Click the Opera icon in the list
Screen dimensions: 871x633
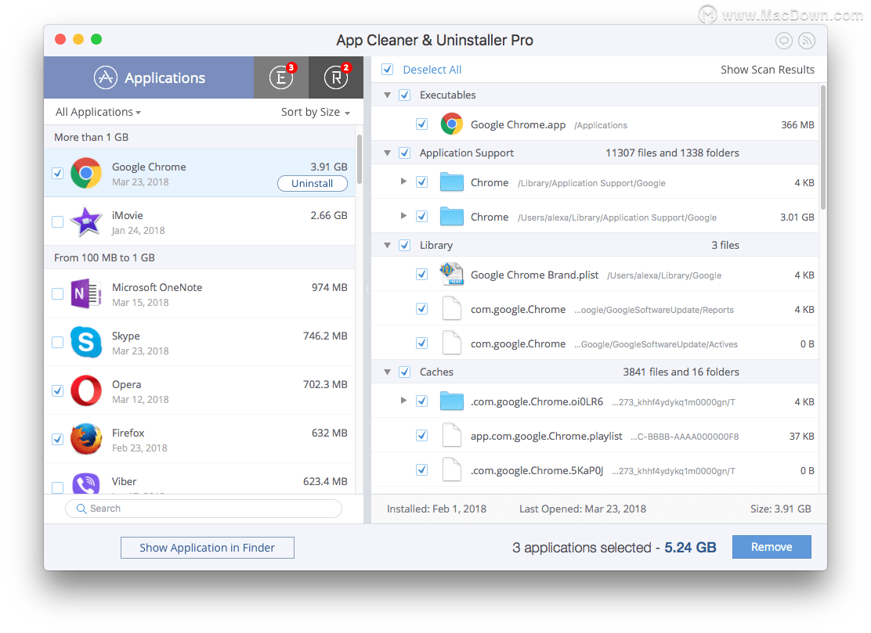(86, 390)
